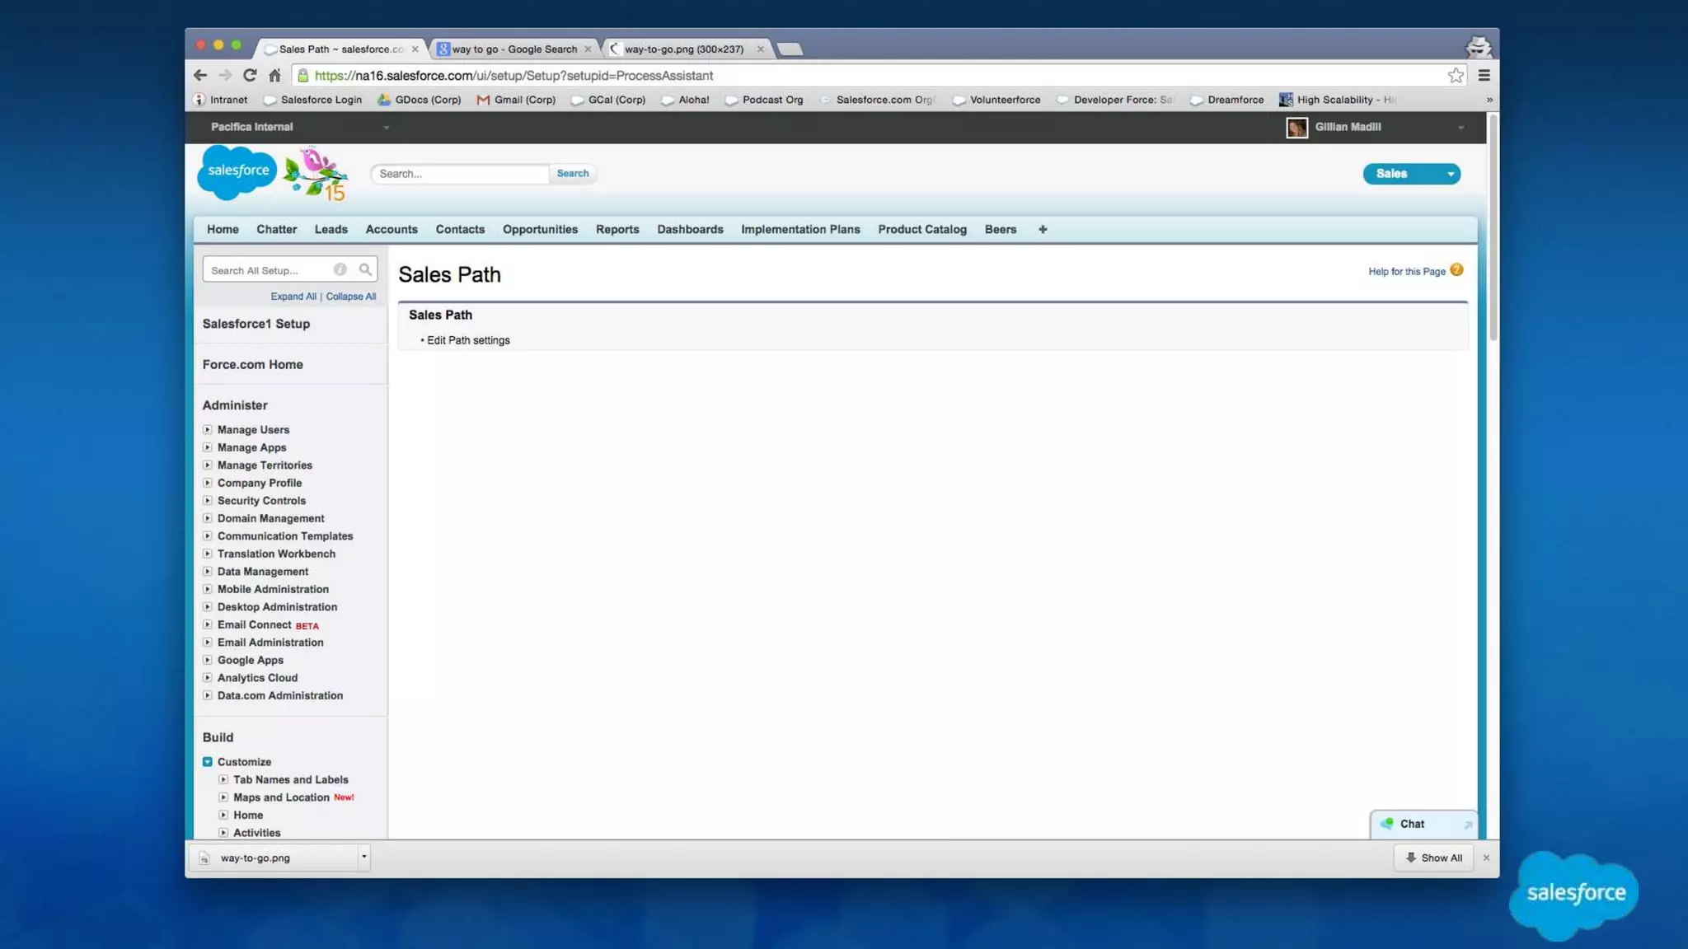Click the setup search magnifier icon
Screen dimensions: 1688x949
365,269
